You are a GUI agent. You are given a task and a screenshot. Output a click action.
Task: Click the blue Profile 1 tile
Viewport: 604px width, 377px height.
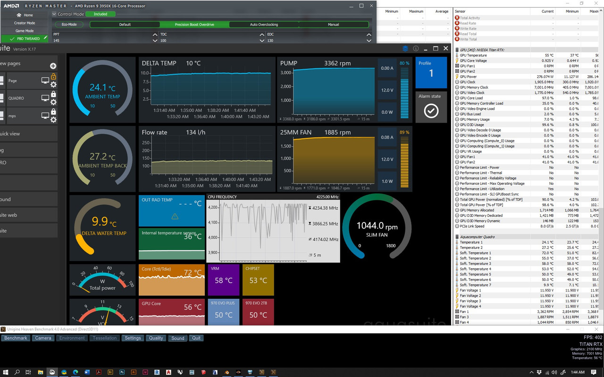431,73
